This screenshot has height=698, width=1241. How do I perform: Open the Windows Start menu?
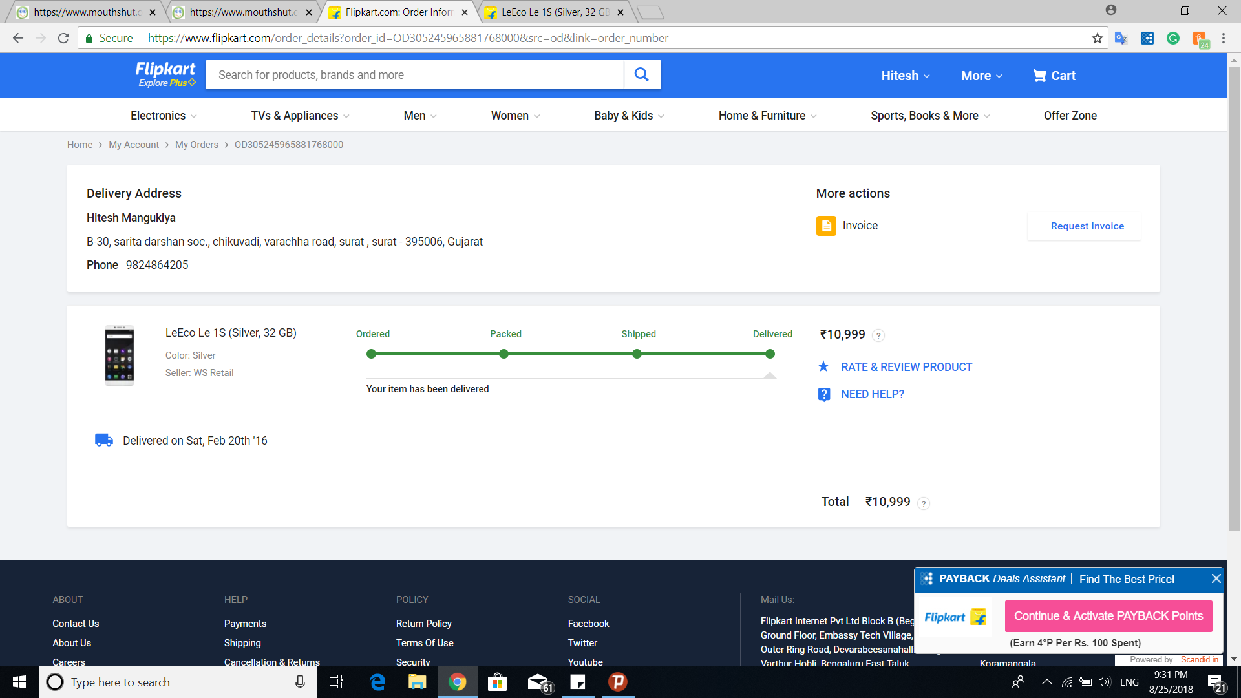point(19,682)
